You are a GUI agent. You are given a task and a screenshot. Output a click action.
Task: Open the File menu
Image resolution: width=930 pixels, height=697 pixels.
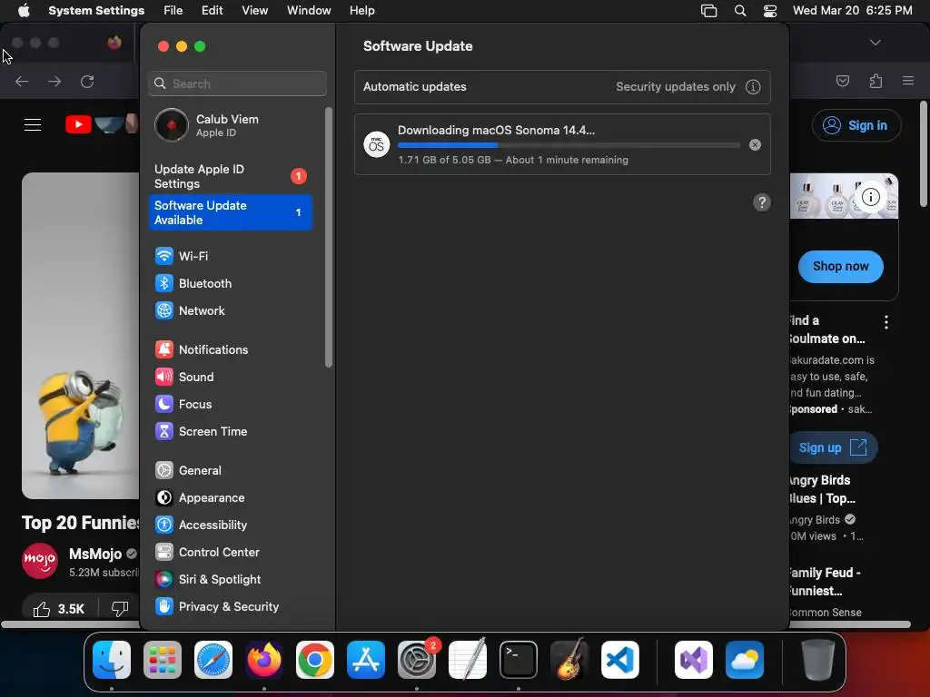click(x=173, y=11)
